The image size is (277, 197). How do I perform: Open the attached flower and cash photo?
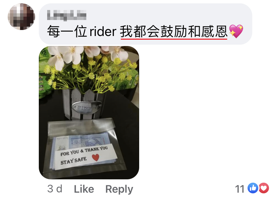[89, 113]
